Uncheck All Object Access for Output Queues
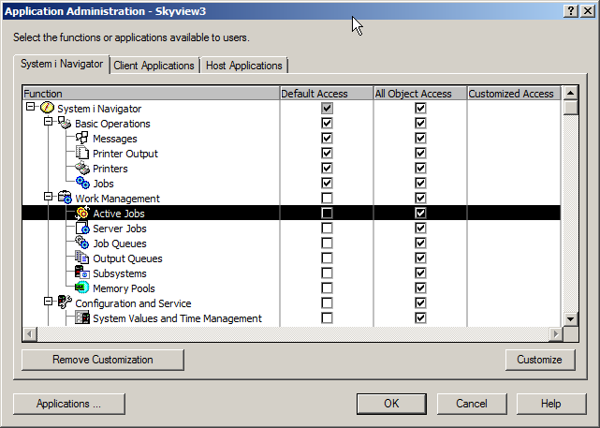This screenshot has height=428, width=600. (420, 258)
